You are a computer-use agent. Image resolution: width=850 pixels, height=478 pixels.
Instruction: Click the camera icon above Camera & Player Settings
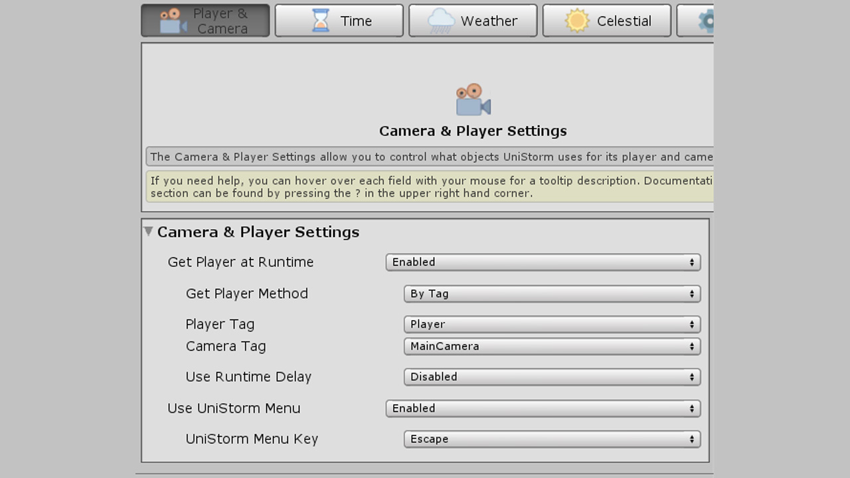point(473,100)
